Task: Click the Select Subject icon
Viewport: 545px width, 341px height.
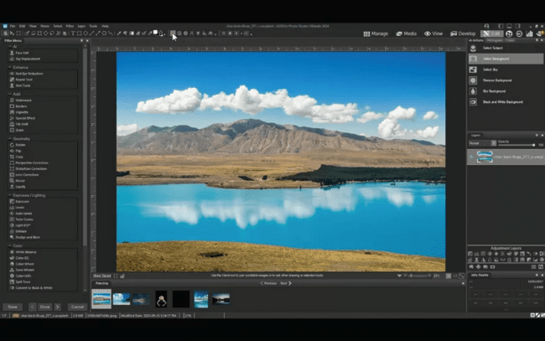Action: pyautogui.click(x=473, y=48)
